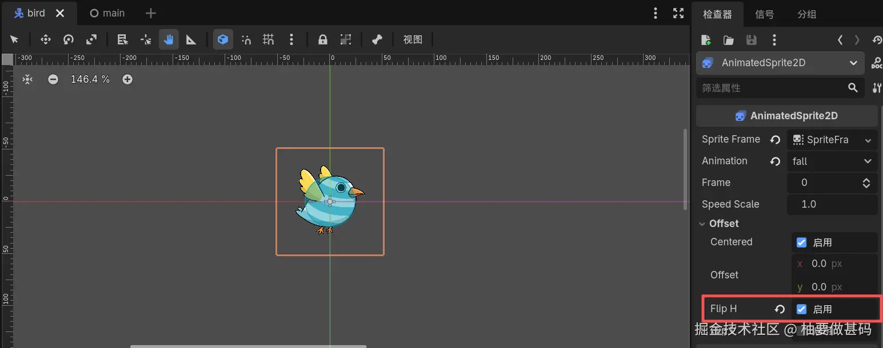Open the Animation dropdown showing fall

[832, 161]
